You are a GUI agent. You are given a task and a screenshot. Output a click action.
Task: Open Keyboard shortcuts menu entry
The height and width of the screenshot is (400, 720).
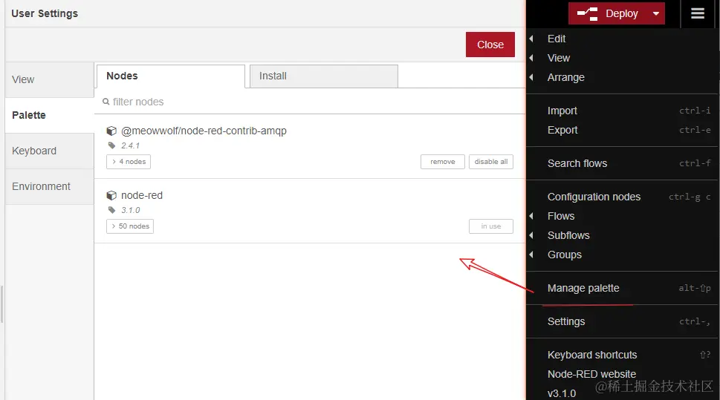click(x=622, y=355)
